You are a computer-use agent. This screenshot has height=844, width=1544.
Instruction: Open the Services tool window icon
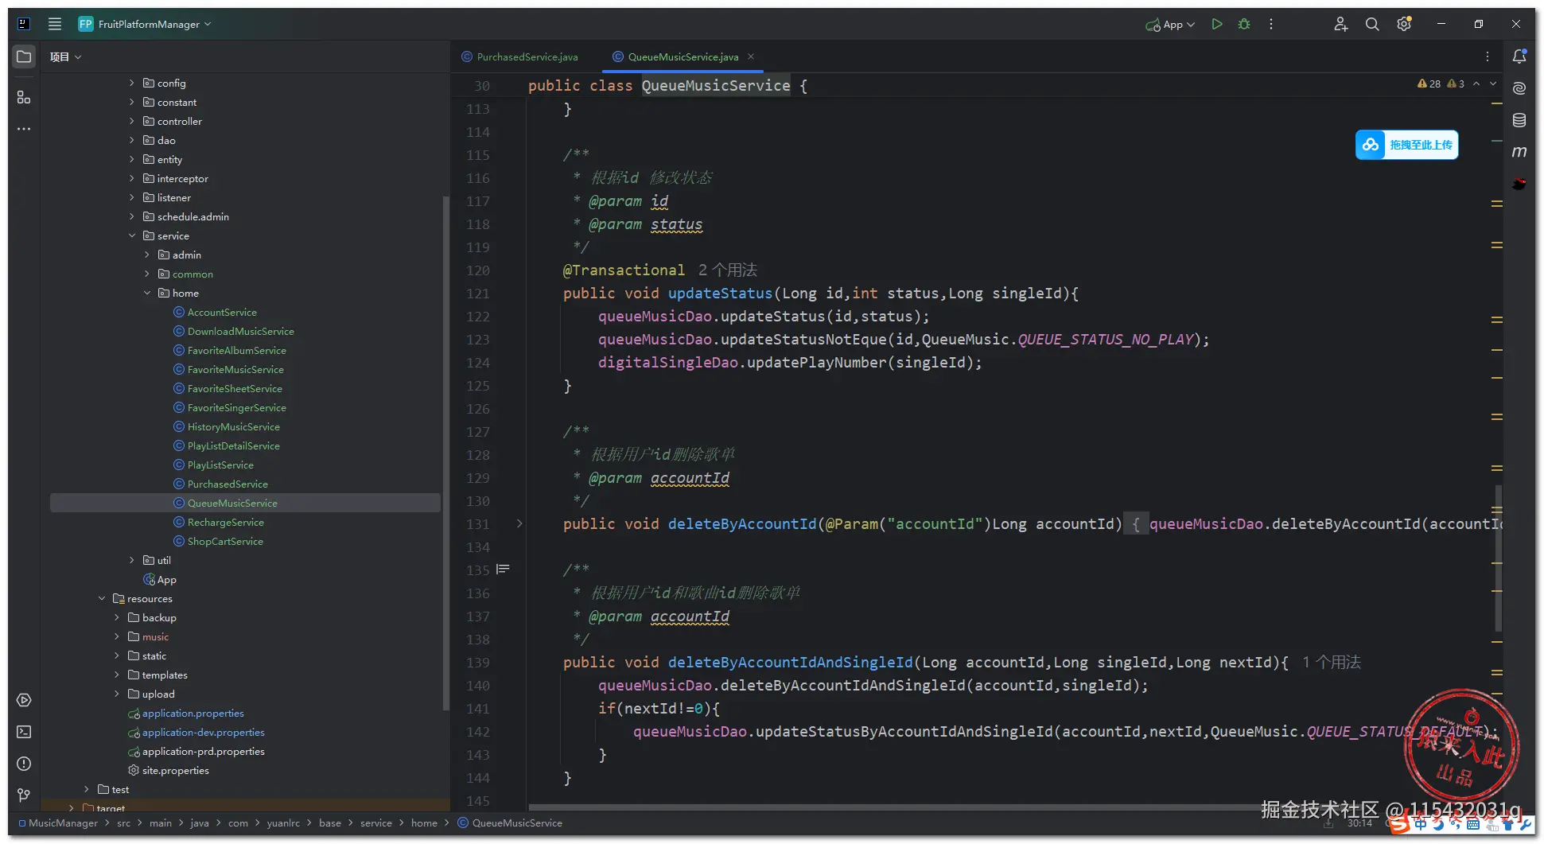click(x=24, y=700)
